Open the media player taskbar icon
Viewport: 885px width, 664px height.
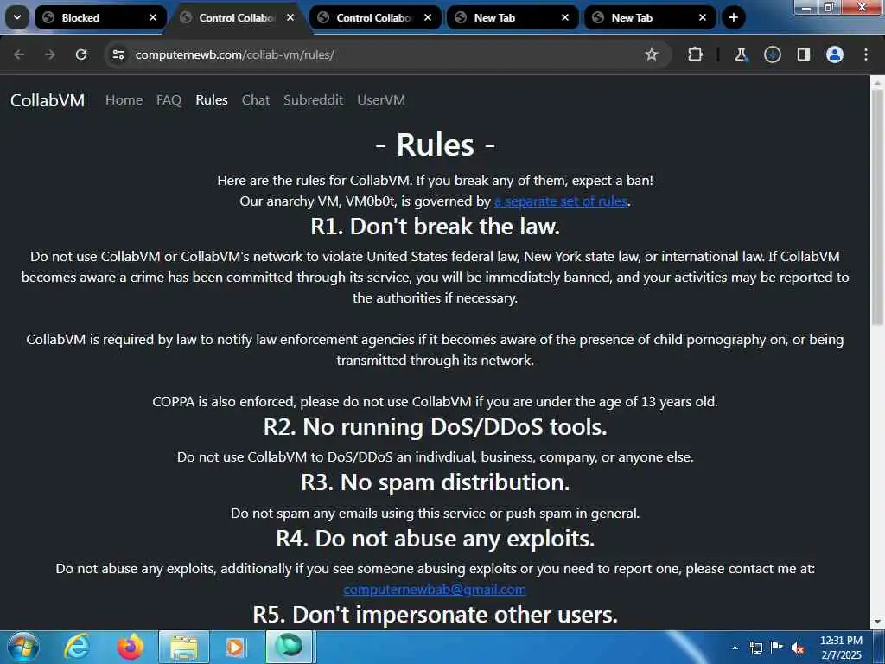point(236,647)
